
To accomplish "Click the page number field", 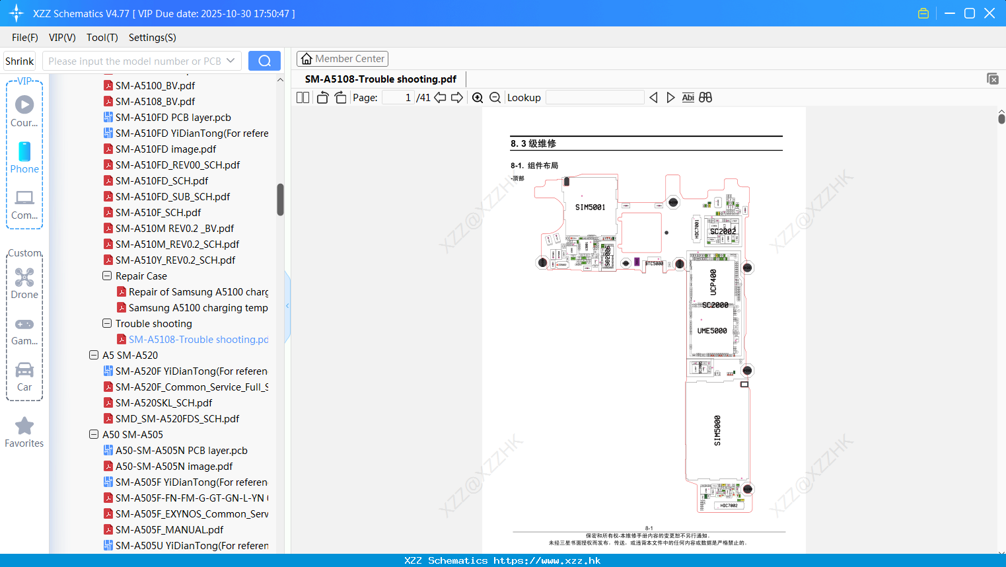I will 398,97.
